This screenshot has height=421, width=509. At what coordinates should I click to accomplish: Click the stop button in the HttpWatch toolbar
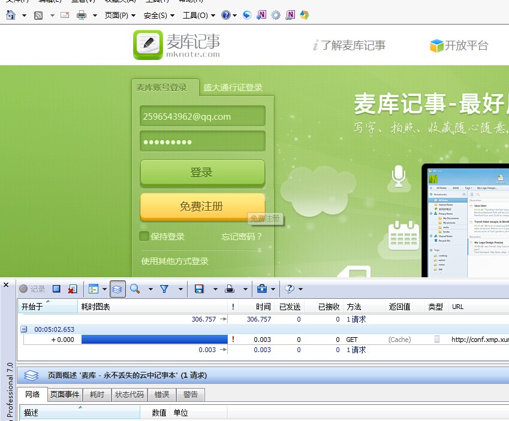coord(56,289)
